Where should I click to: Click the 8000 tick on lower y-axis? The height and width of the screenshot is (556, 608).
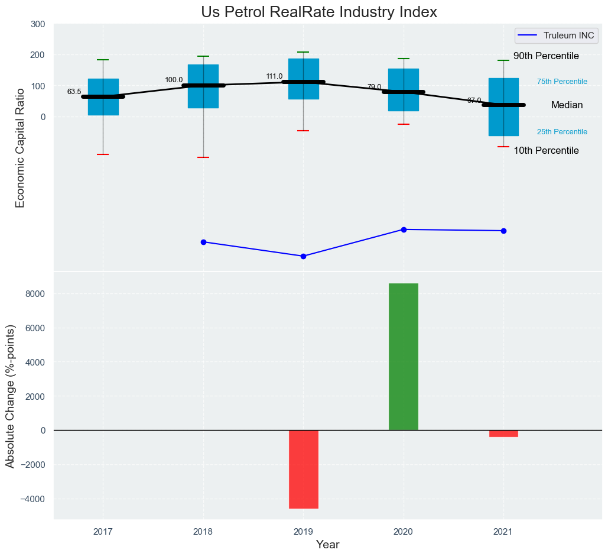pos(35,294)
